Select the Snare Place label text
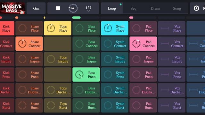 35,28
